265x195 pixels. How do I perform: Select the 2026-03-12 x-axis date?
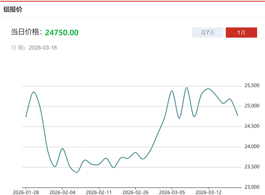point(208,192)
